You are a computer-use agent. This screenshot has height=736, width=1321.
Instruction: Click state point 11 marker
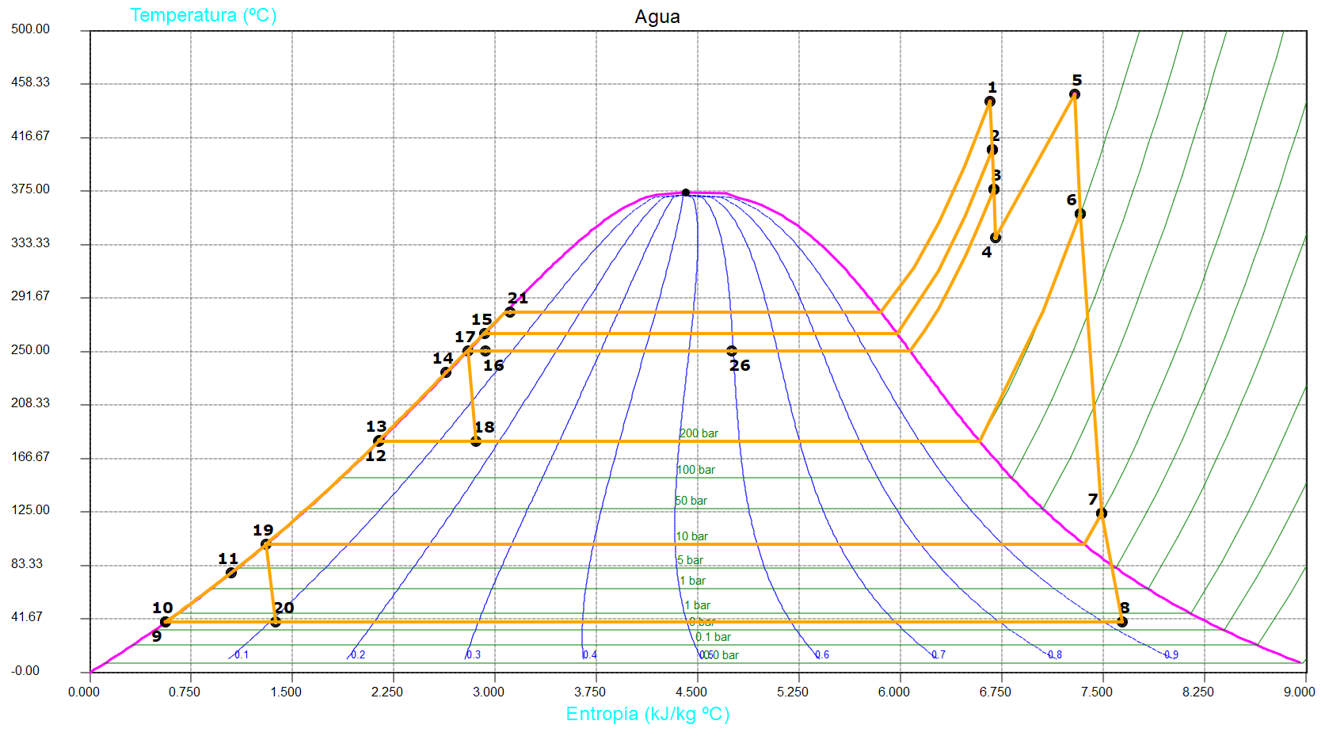[x=230, y=573]
